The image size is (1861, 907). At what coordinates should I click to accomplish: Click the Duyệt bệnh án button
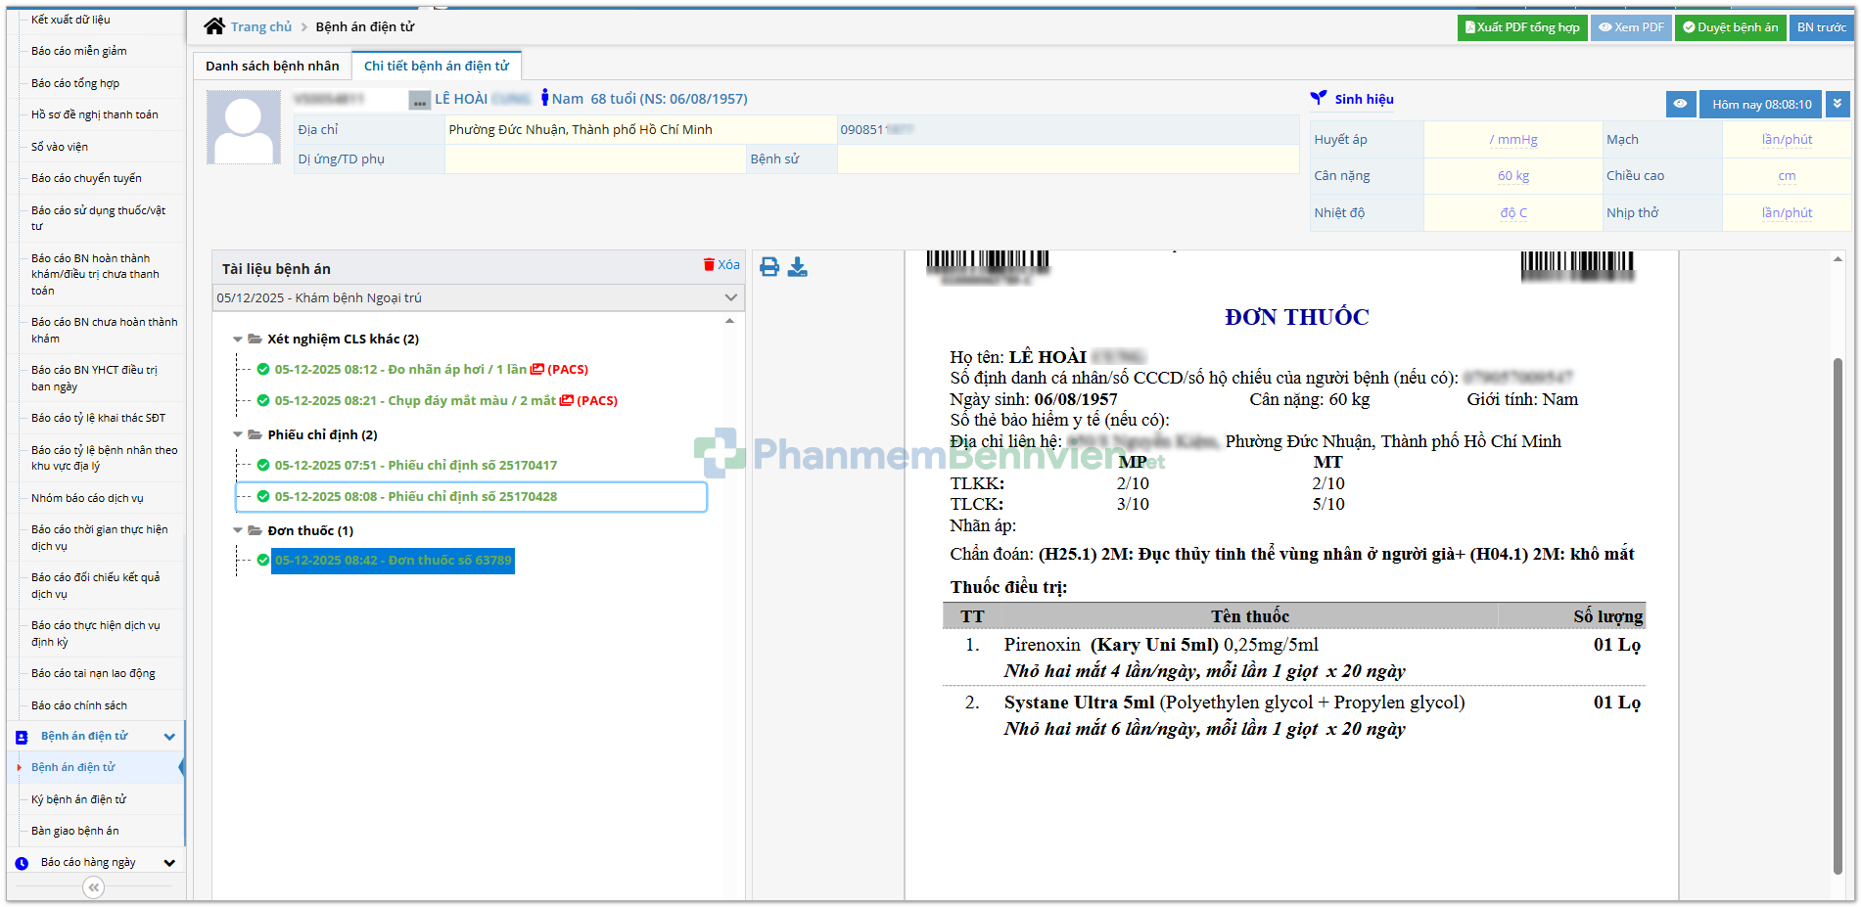pos(1730,27)
